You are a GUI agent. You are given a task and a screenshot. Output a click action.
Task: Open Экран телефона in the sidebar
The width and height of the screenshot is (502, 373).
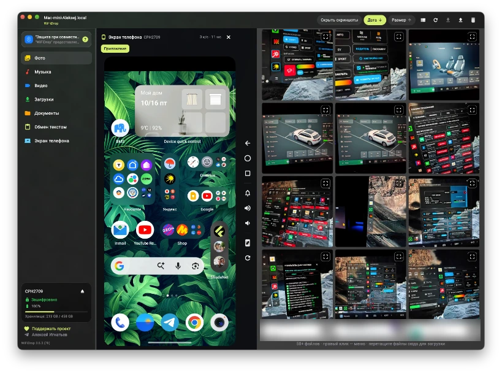[x=56, y=140]
